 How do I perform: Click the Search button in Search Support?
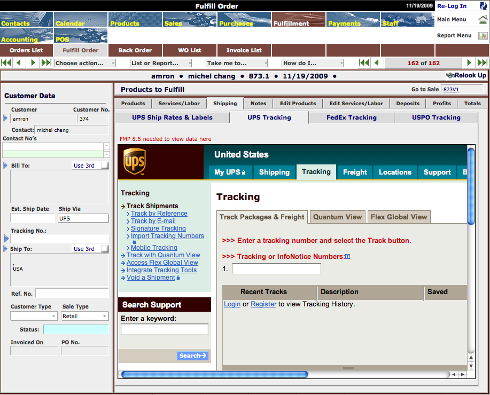(x=192, y=355)
